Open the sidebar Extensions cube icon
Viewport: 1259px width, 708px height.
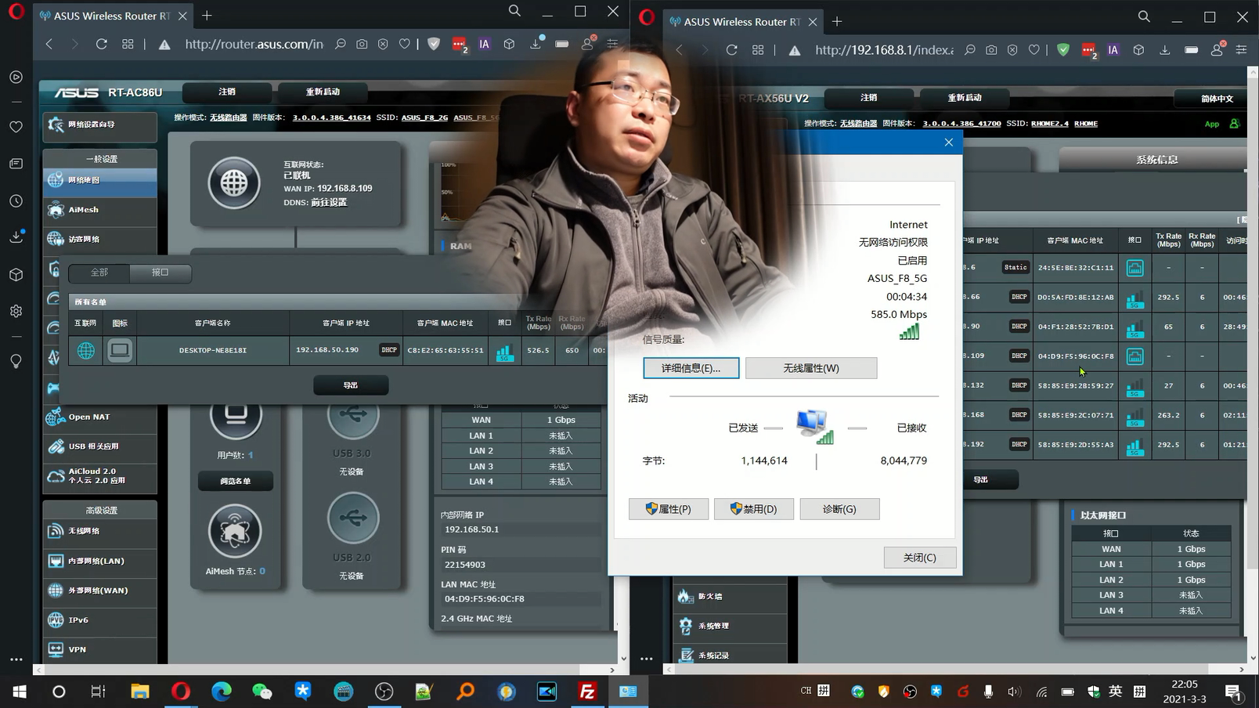pyautogui.click(x=16, y=275)
